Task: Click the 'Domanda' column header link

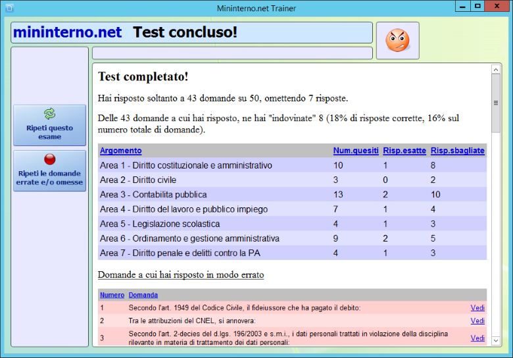Action: click(x=143, y=295)
